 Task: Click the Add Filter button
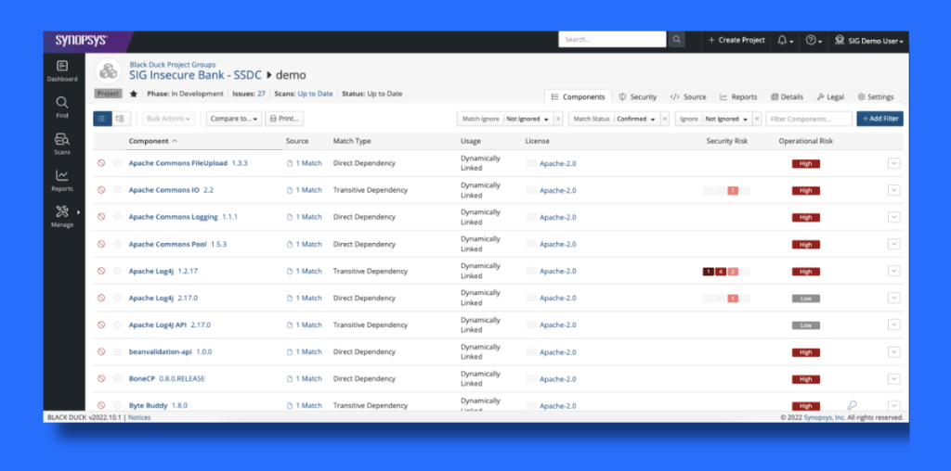point(879,119)
